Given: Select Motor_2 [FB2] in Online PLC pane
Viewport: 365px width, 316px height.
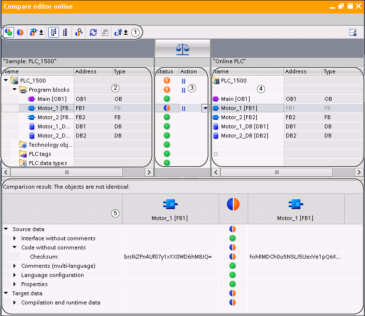Looking at the screenshot, I should click(x=239, y=117).
